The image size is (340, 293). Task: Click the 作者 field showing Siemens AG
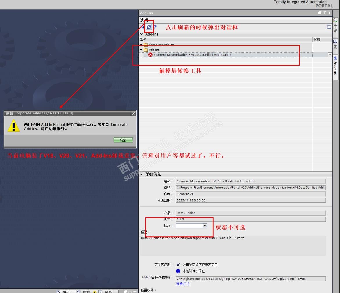[x=251, y=194]
